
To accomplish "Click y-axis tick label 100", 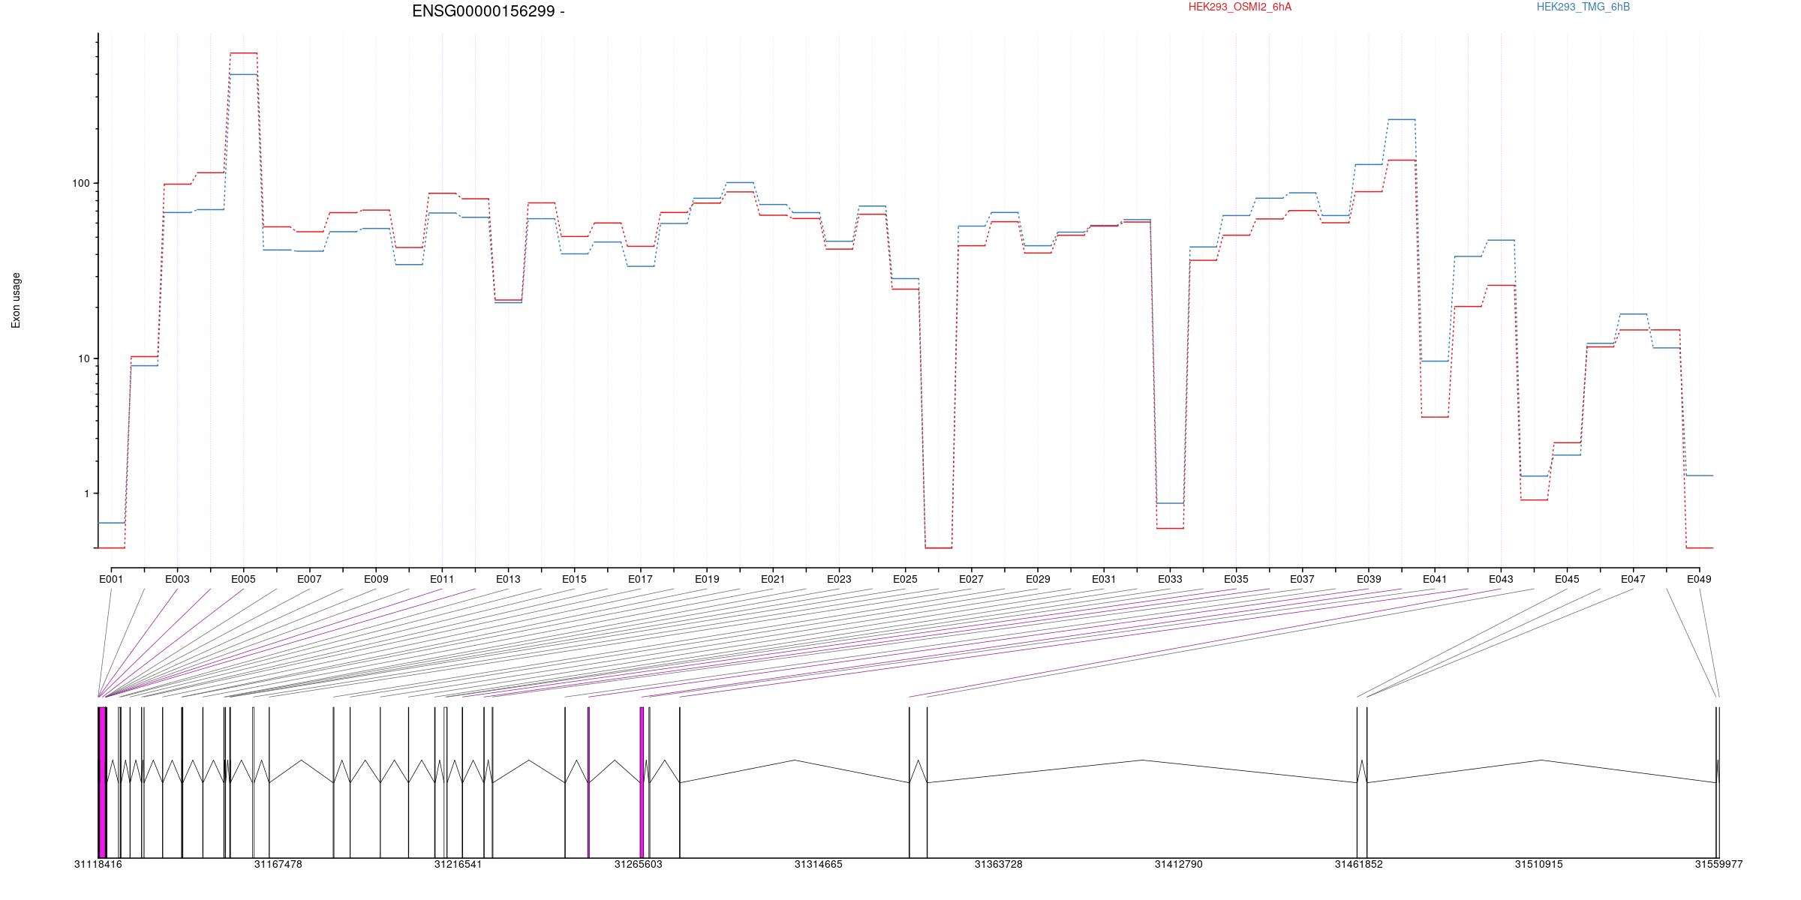I will pyautogui.click(x=80, y=184).
